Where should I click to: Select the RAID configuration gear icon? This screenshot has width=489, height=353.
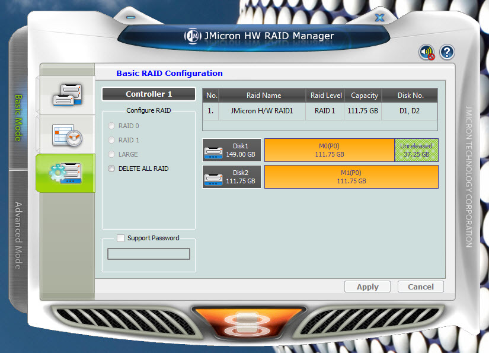coord(66,173)
